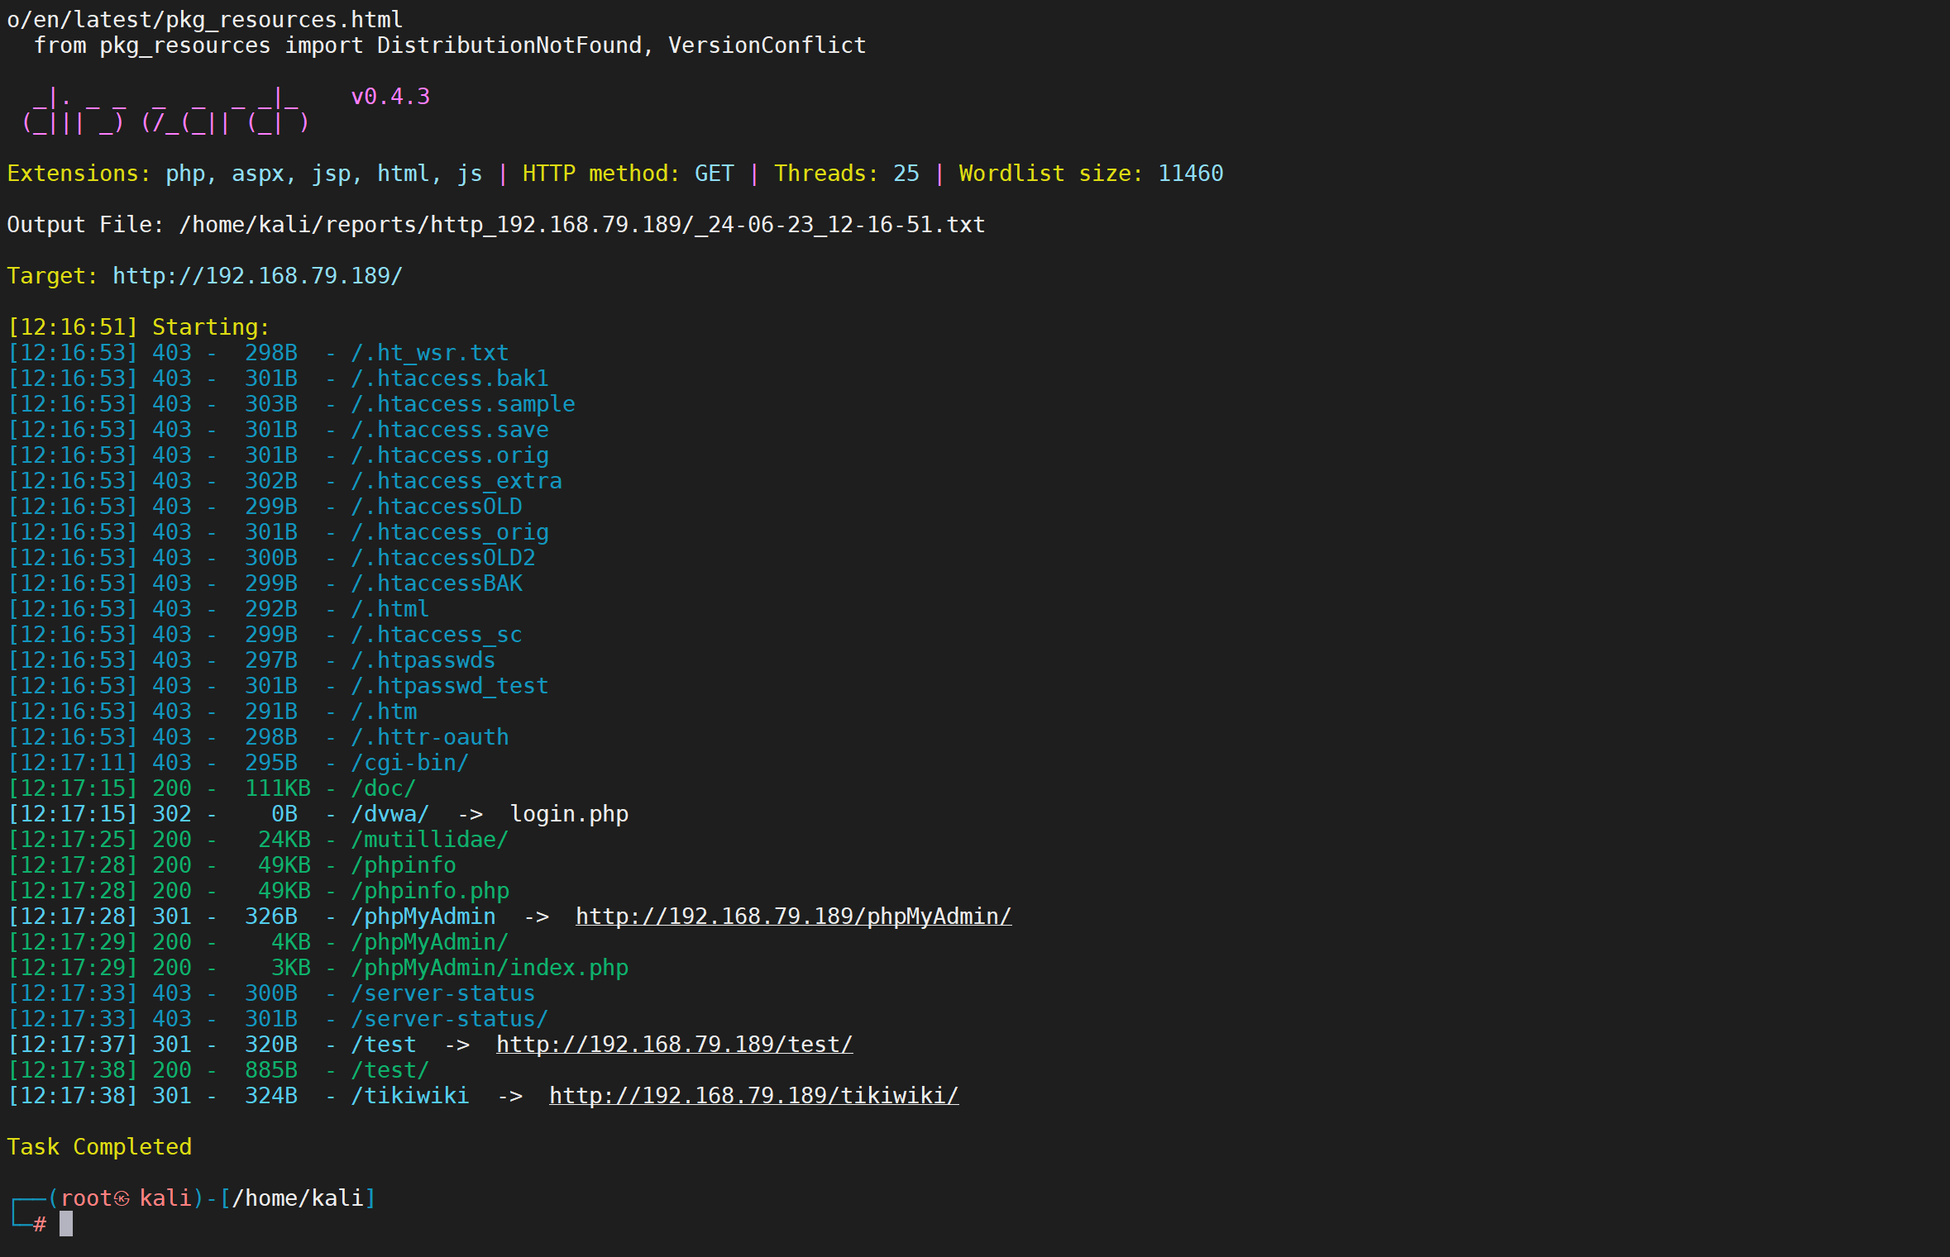
Task: Click the v0.4.3 version label
Action: point(390,97)
